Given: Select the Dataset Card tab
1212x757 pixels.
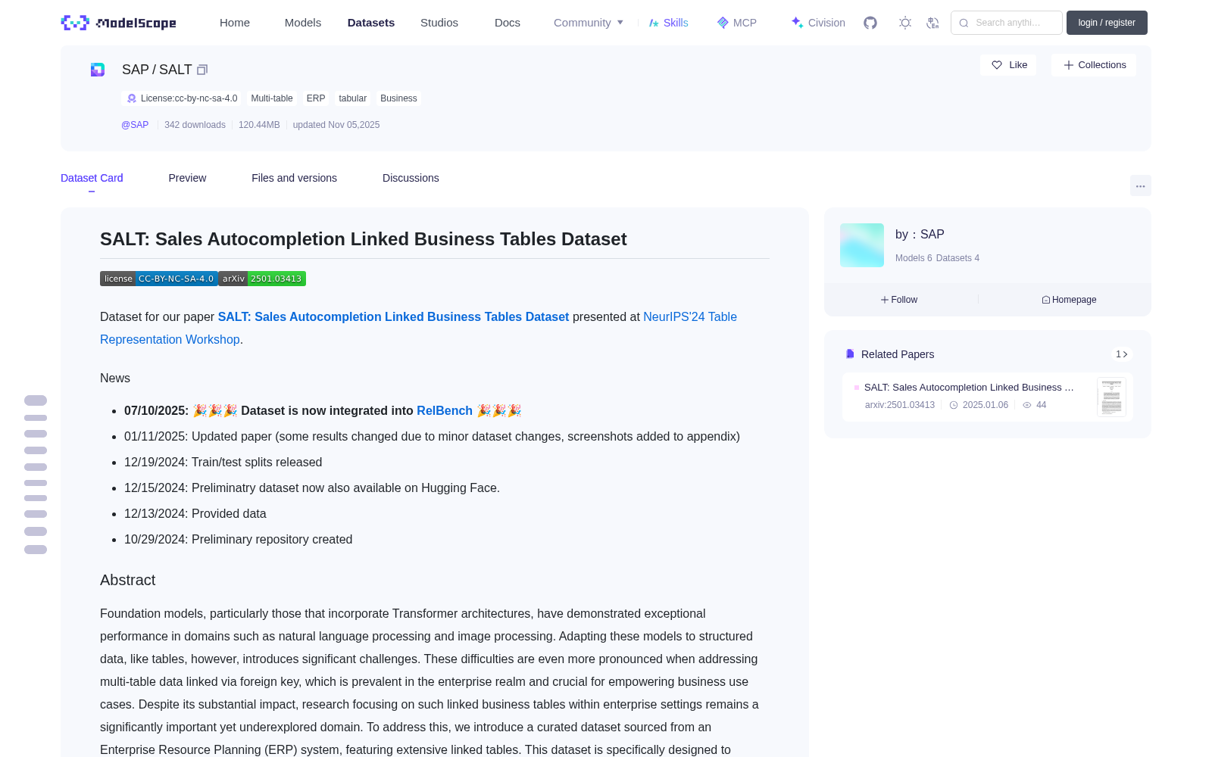Looking at the screenshot, I should pos(92,178).
